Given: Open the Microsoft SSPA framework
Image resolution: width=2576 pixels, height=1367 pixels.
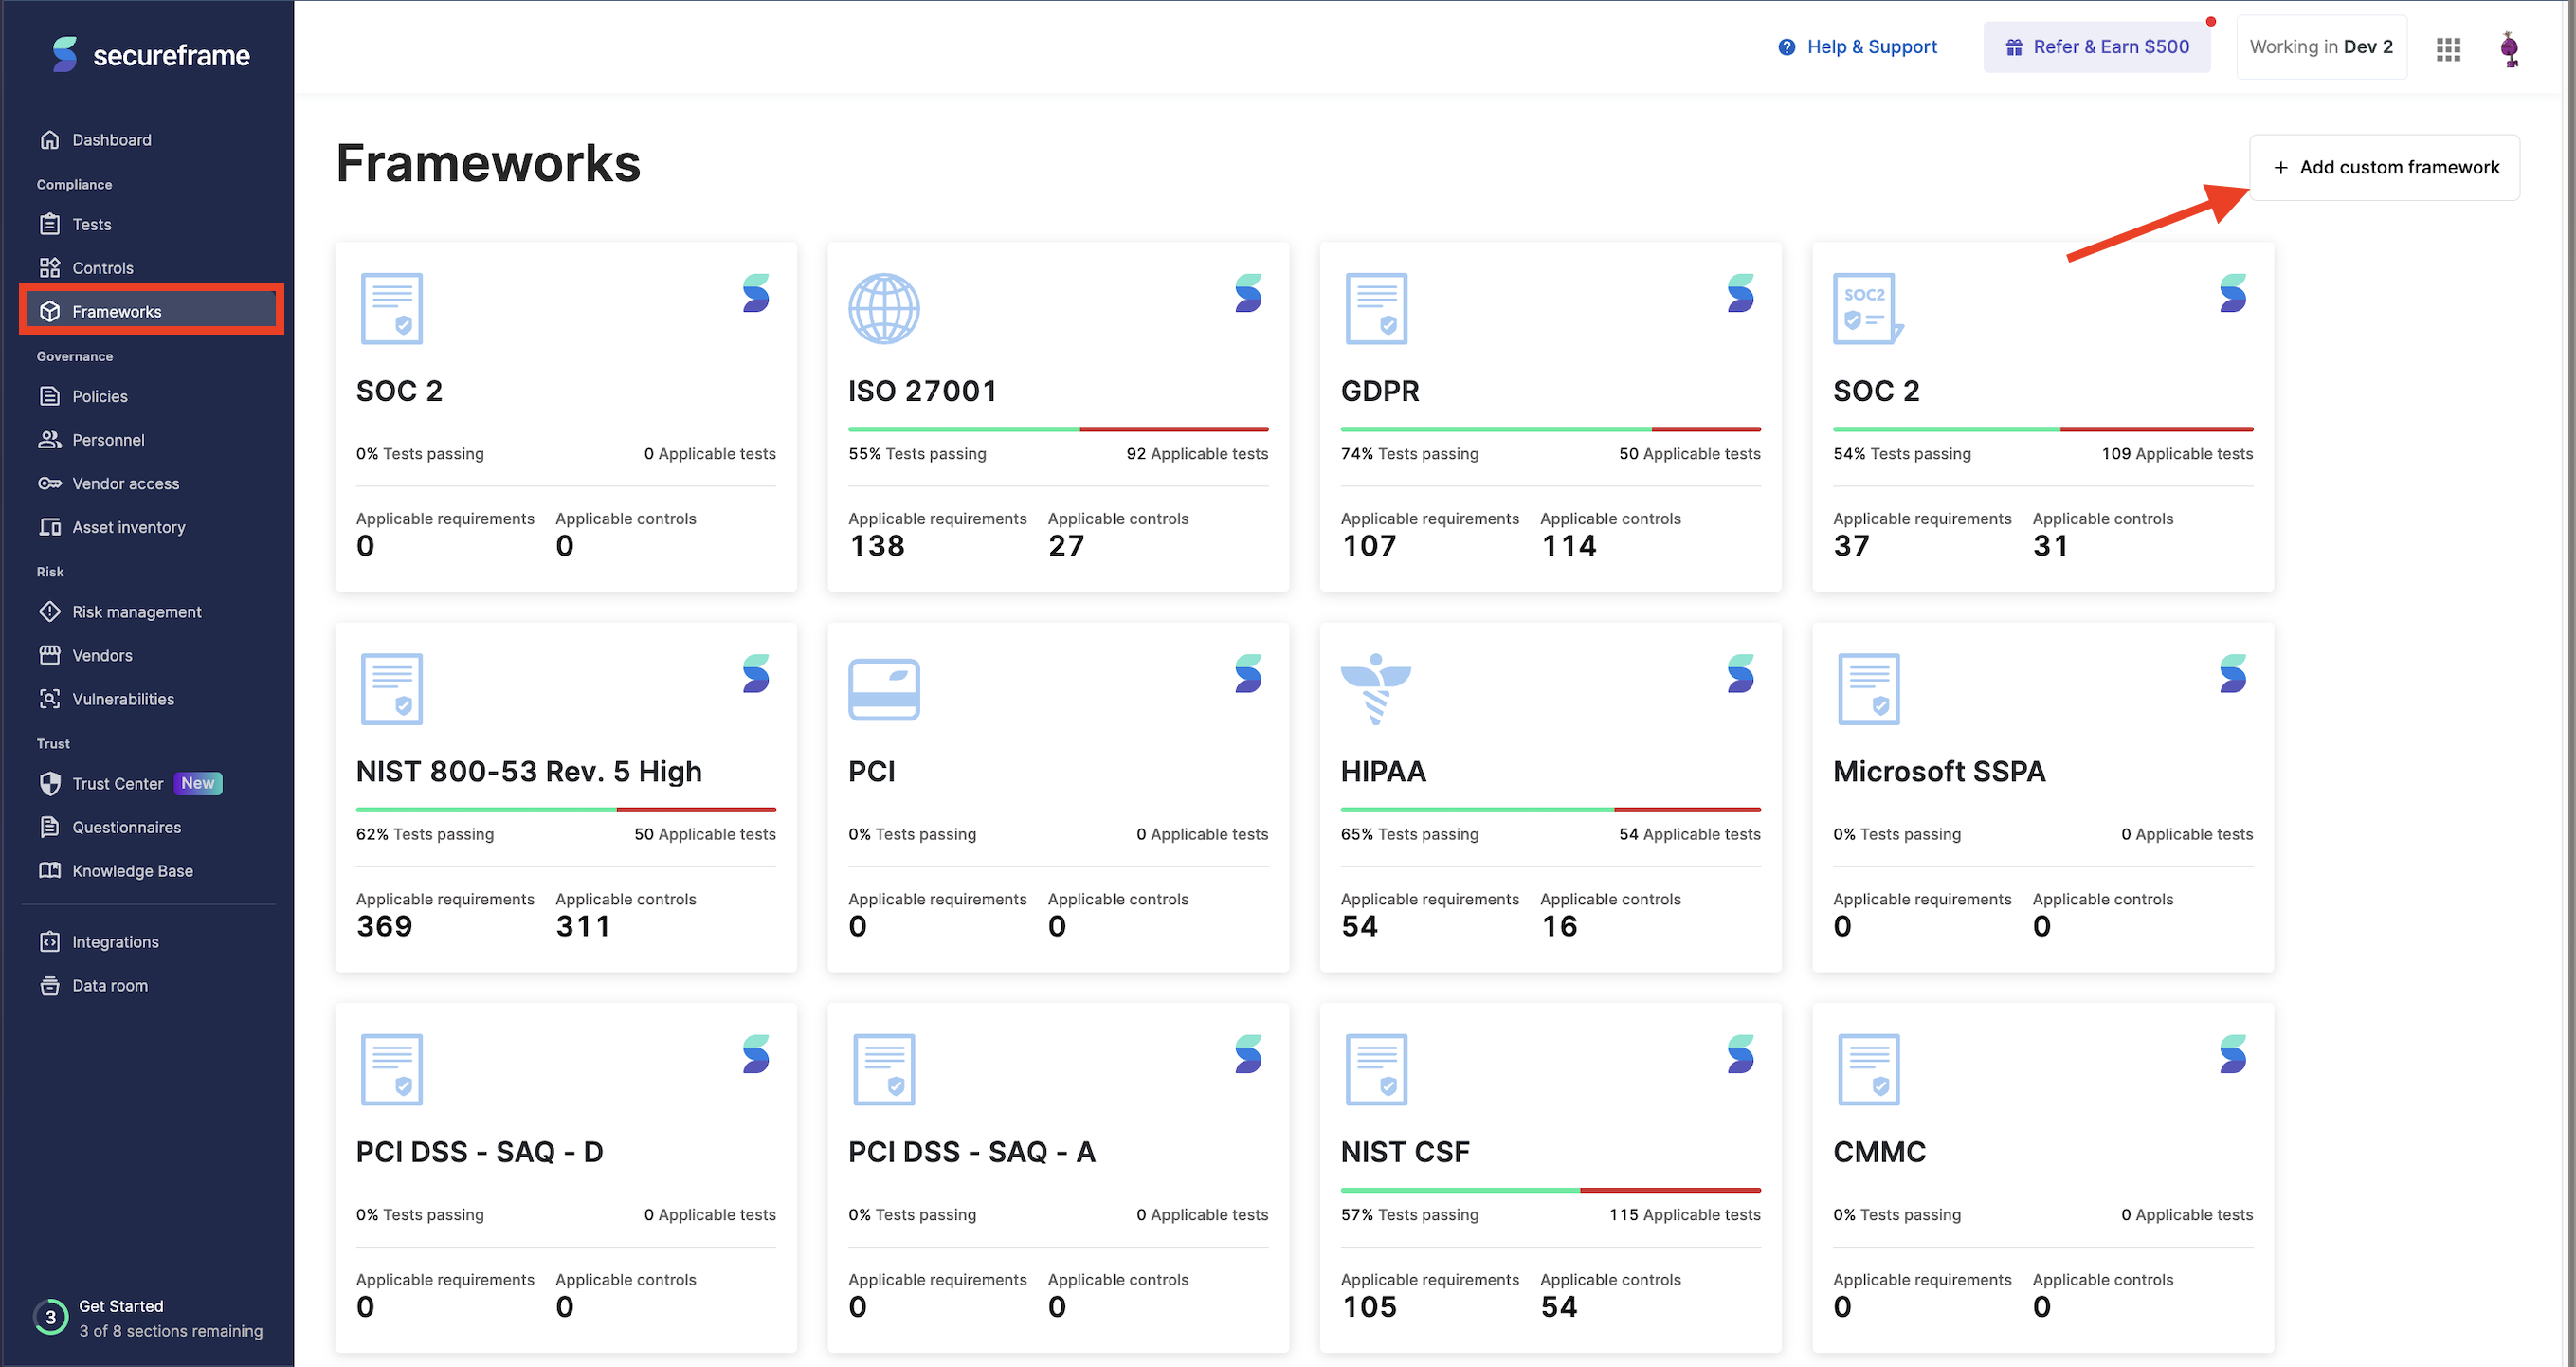Looking at the screenshot, I should point(2043,798).
